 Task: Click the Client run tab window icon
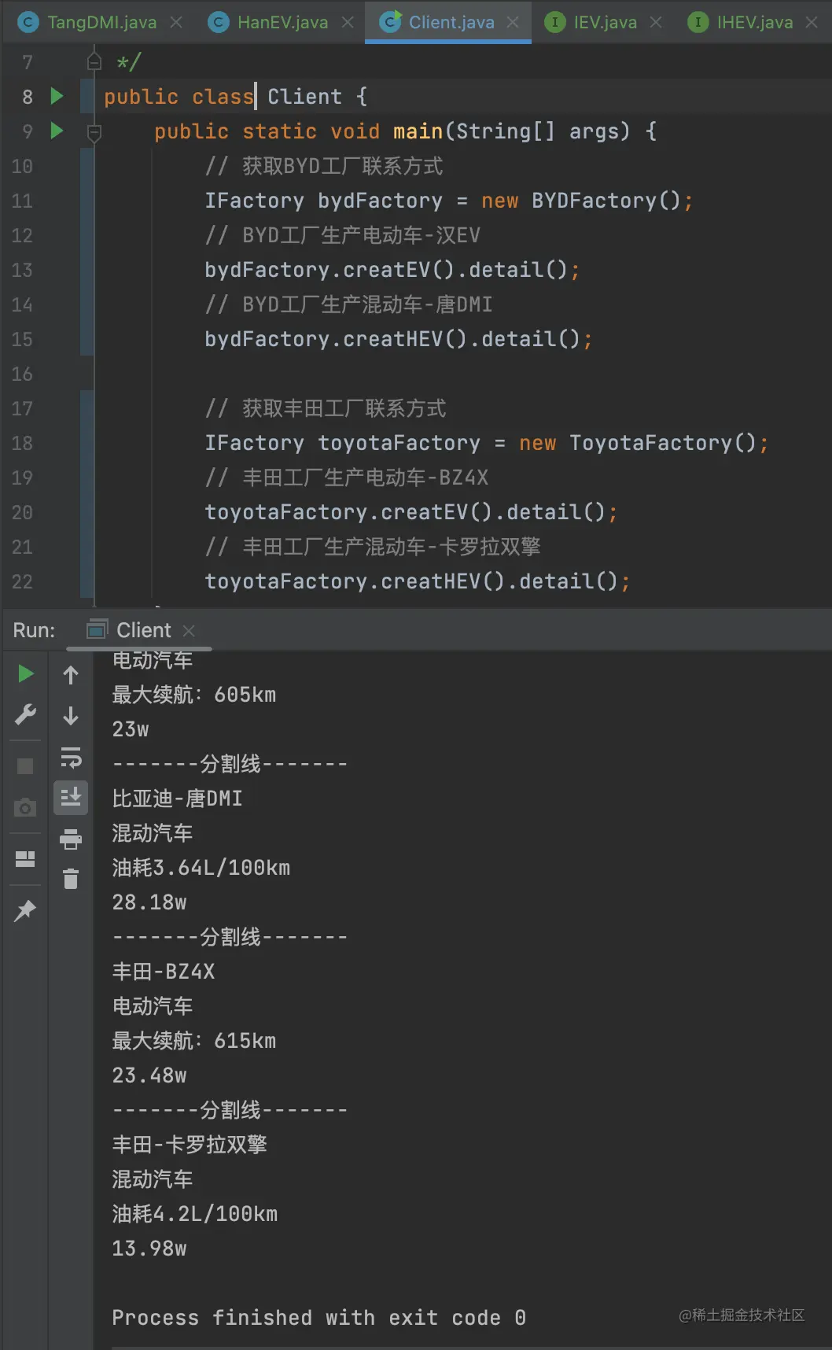pos(98,629)
